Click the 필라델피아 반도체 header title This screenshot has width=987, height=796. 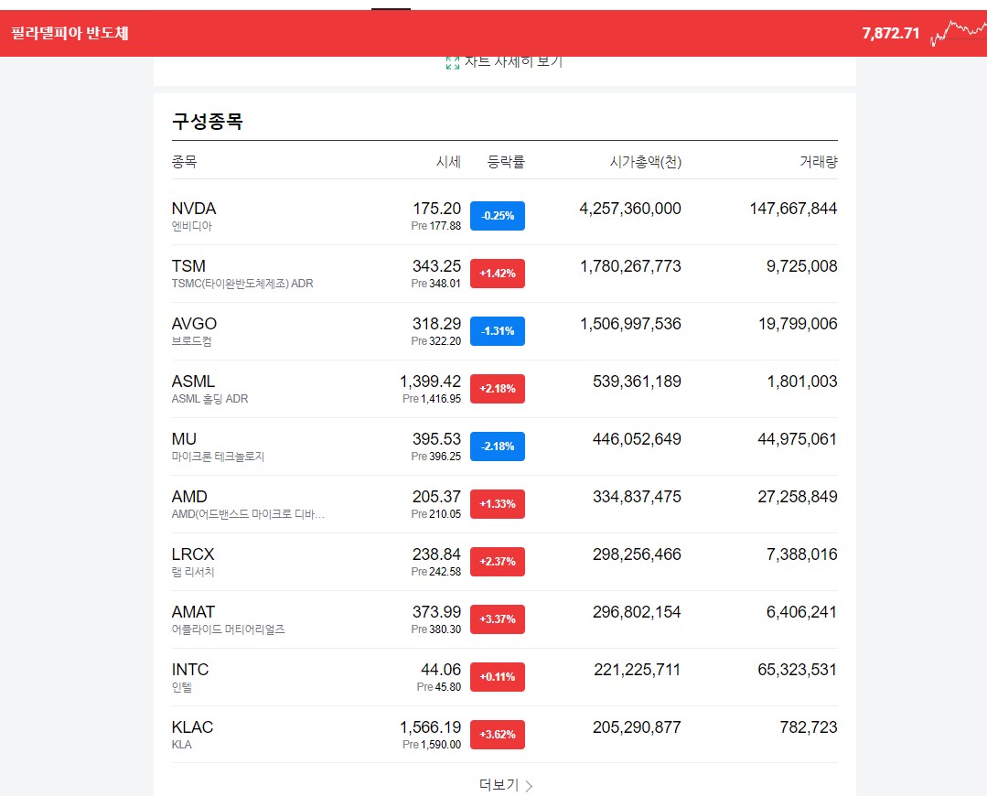coord(70,33)
